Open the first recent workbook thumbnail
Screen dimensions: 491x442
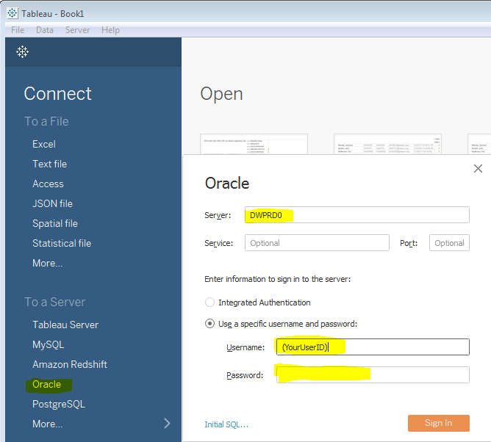(x=254, y=144)
